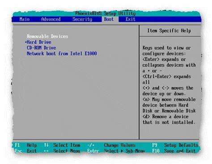Click the -/+ Change Values hint
This screenshot has width=212, height=164.
click(x=111, y=145)
